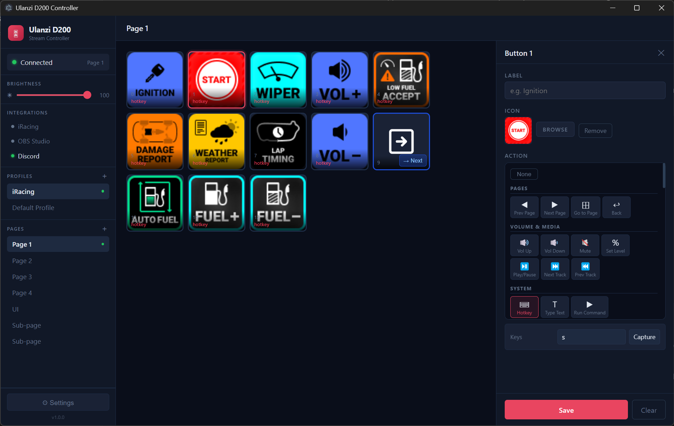
Task: Clear the button configuration
Action: [x=649, y=410]
